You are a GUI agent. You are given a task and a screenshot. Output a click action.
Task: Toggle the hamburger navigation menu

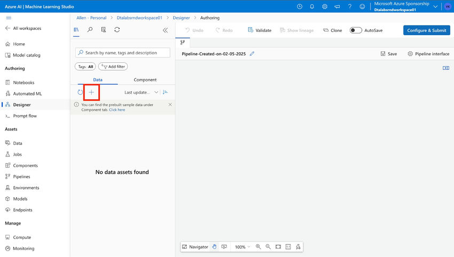9,18
